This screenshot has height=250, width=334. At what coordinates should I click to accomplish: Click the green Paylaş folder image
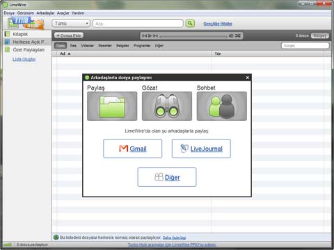[112, 106]
